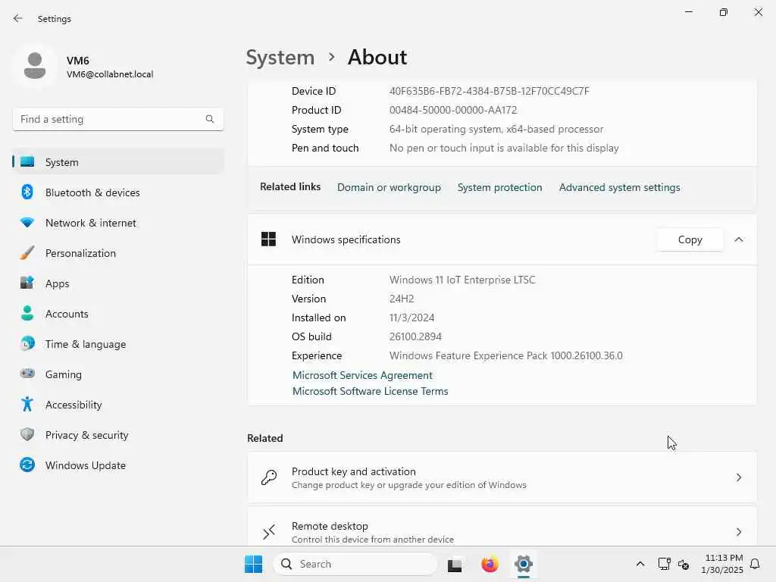Open the black terminal app on taskbar
Image resolution: width=776 pixels, height=582 pixels.
coord(455,565)
